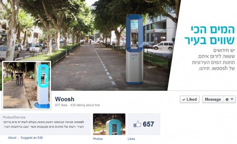Click the Likes label below counter
This screenshot has height=144, width=237.
pyautogui.click(x=131, y=139)
